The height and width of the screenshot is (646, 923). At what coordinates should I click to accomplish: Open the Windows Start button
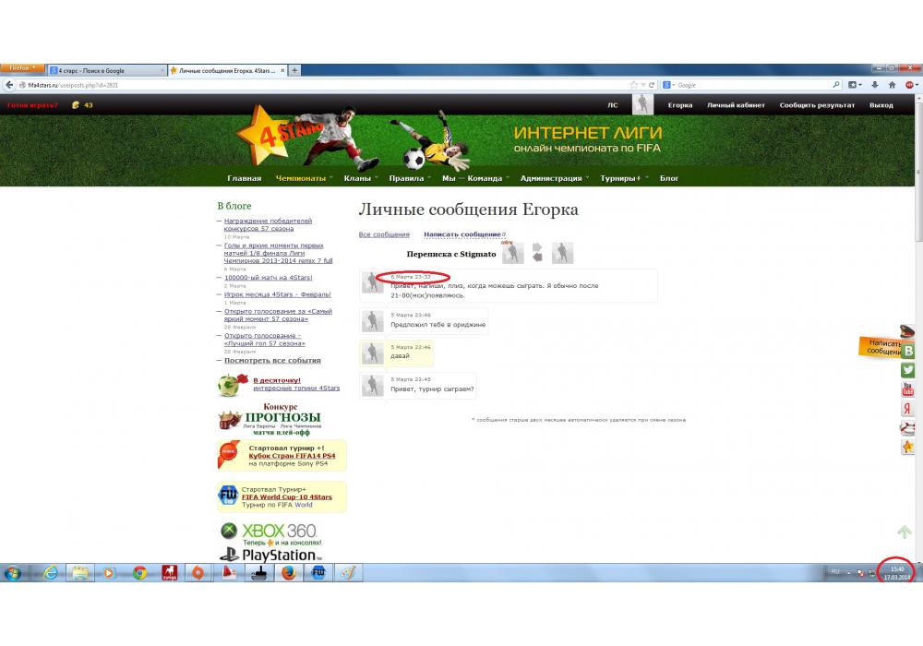(12, 572)
